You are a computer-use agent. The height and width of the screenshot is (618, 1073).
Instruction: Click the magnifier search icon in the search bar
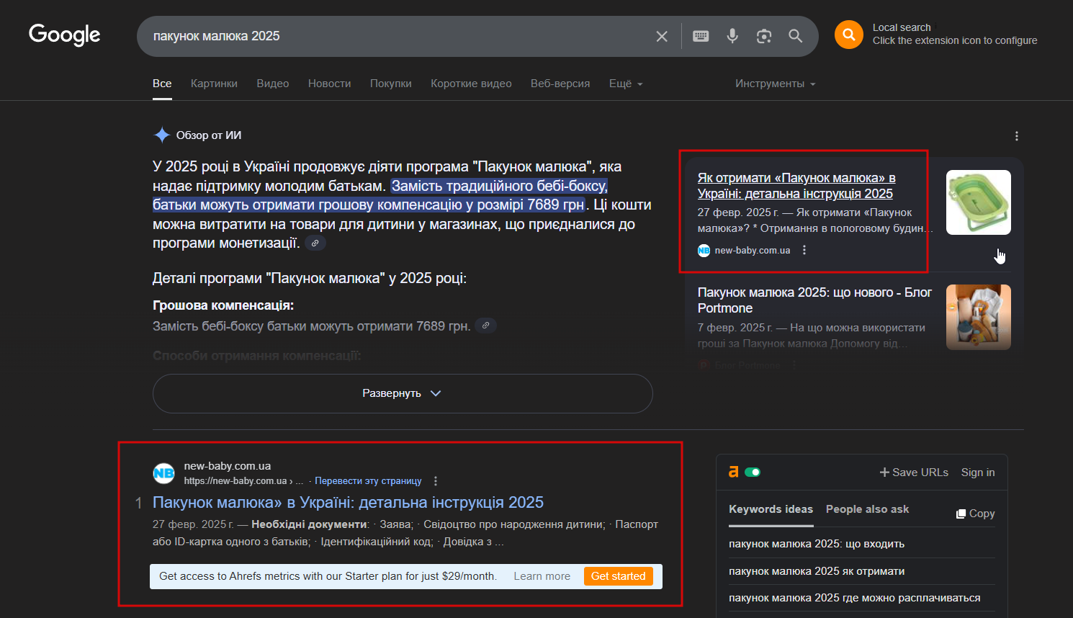[x=795, y=36]
